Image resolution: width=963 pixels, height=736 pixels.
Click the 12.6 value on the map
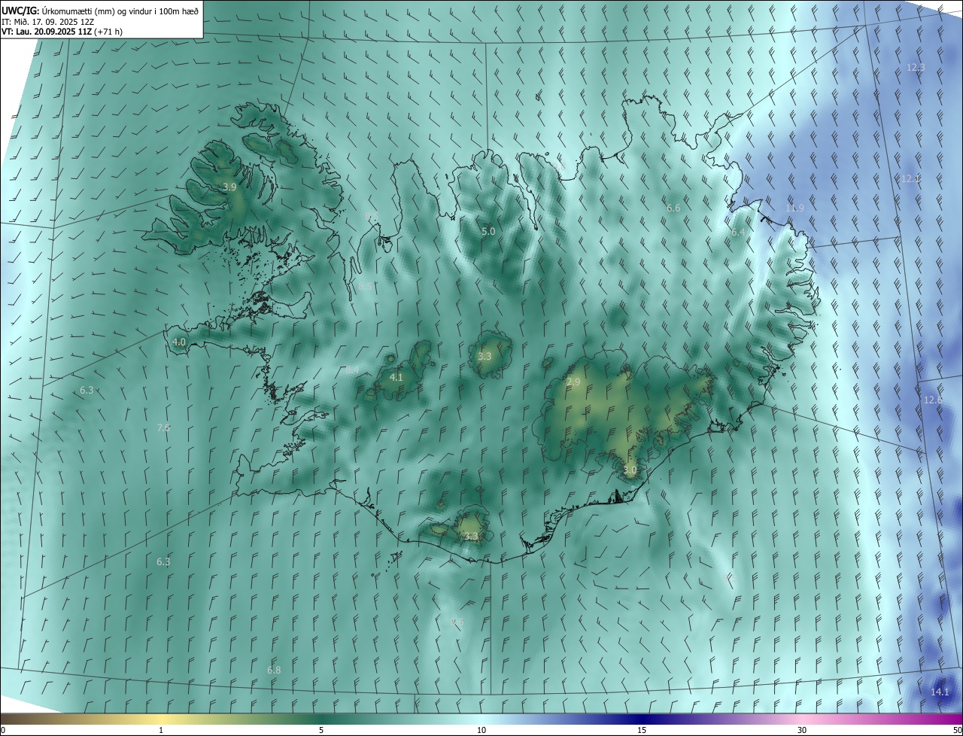point(933,400)
